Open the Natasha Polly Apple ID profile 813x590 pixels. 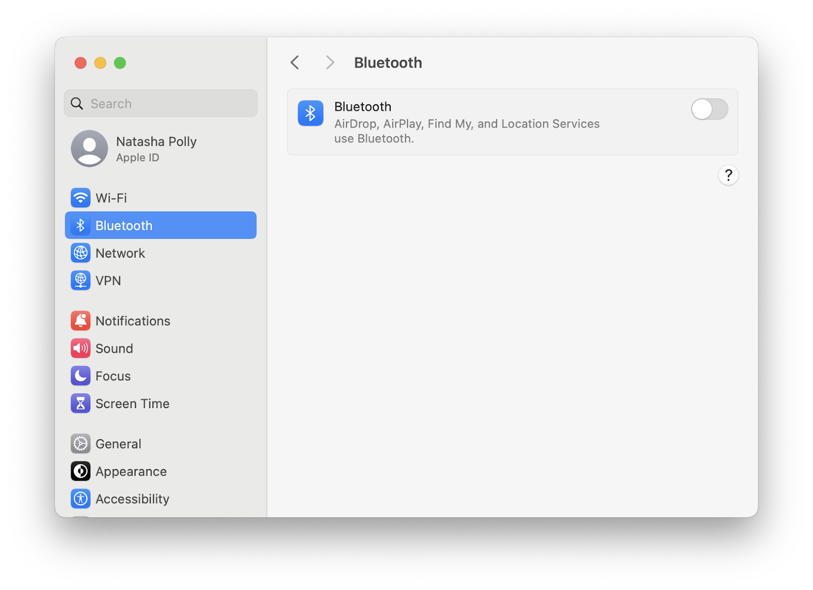[x=156, y=148]
